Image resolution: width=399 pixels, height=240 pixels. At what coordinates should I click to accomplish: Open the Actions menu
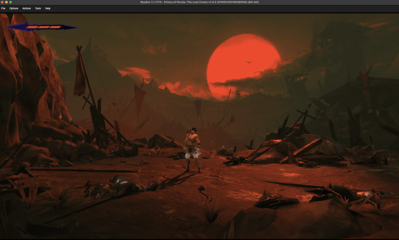click(27, 8)
